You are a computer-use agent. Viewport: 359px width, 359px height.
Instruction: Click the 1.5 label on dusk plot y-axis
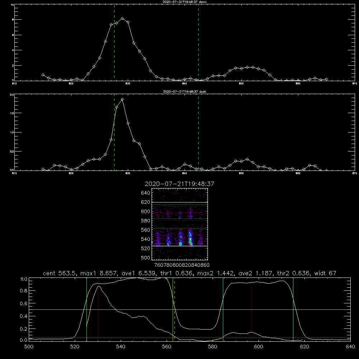[12, 113]
